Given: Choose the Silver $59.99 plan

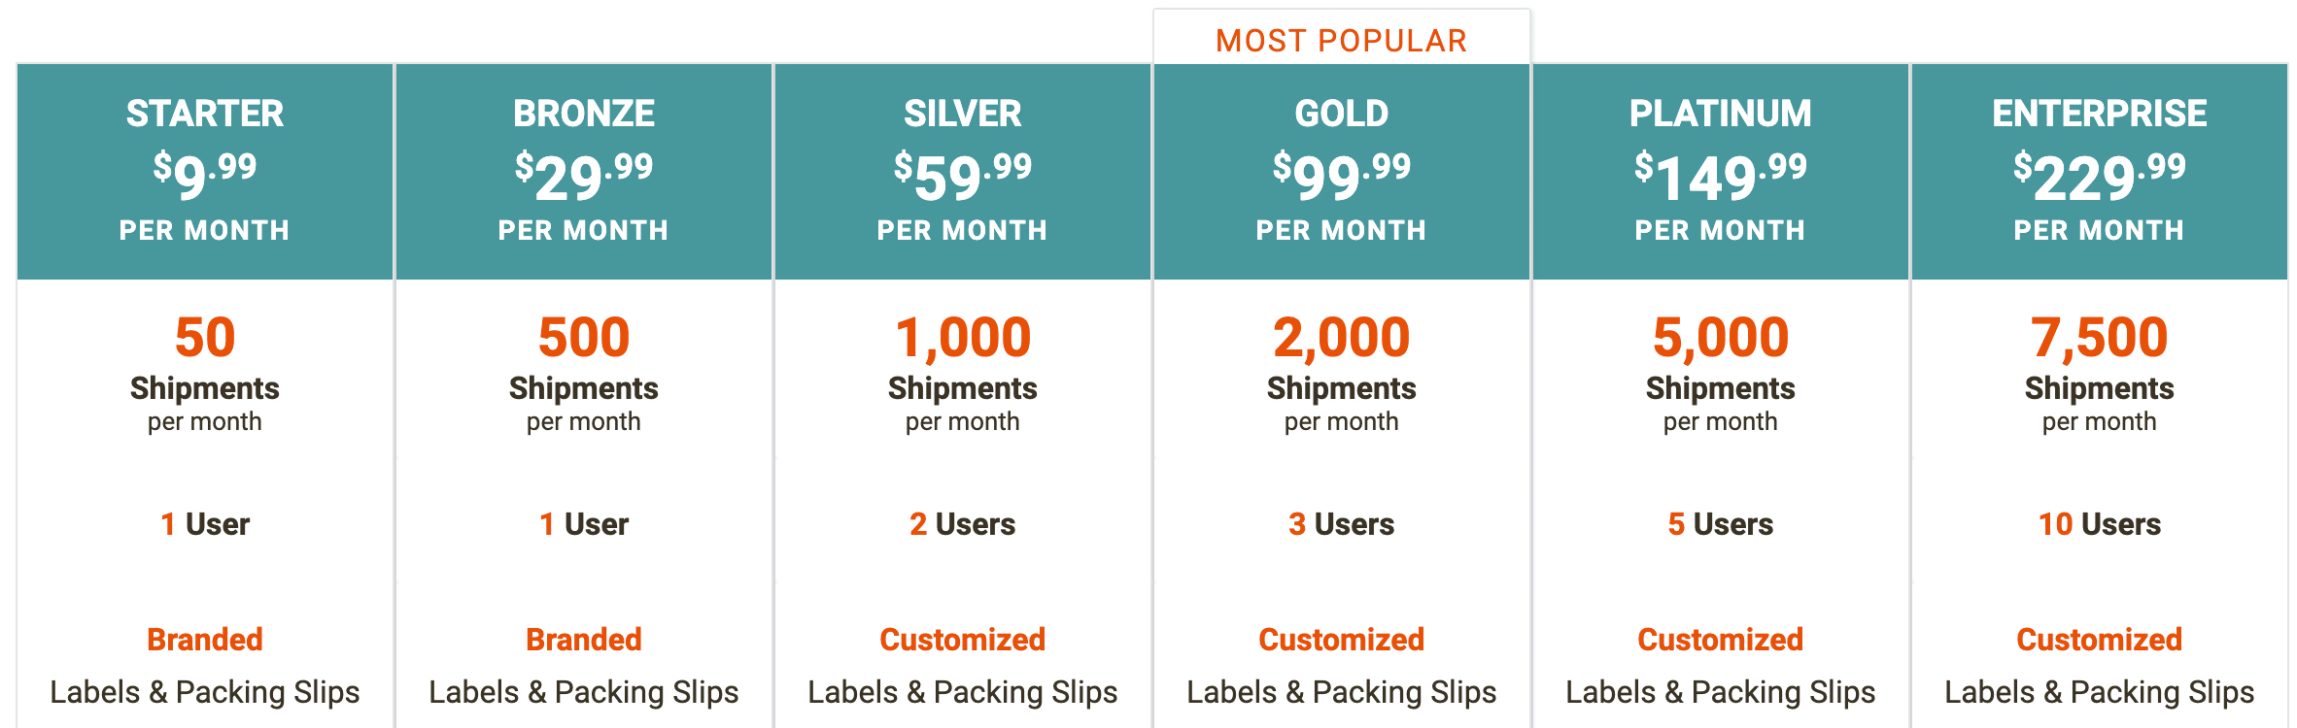Looking at the screenshot, I should pyautogui.click(x=963, y=172).
